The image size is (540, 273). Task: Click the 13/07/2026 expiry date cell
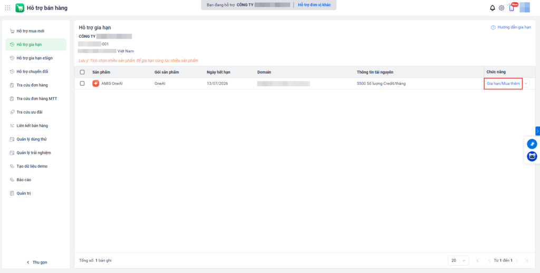(217, 84)
